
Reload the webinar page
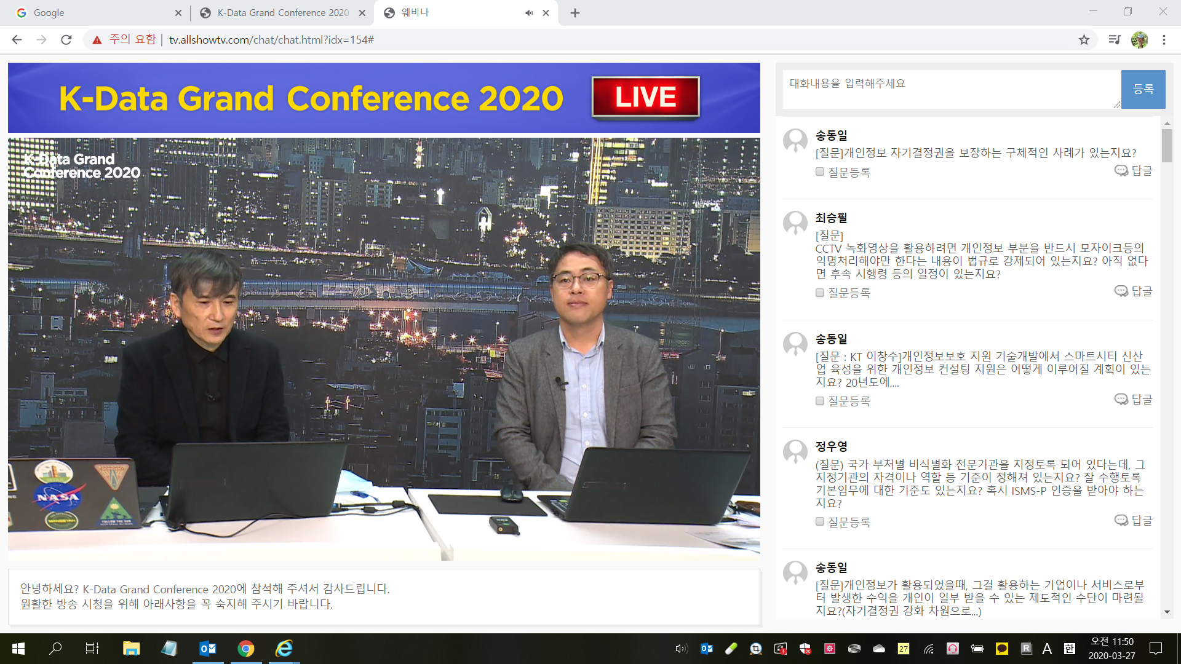pyautogui.click(x=66, y=40)
